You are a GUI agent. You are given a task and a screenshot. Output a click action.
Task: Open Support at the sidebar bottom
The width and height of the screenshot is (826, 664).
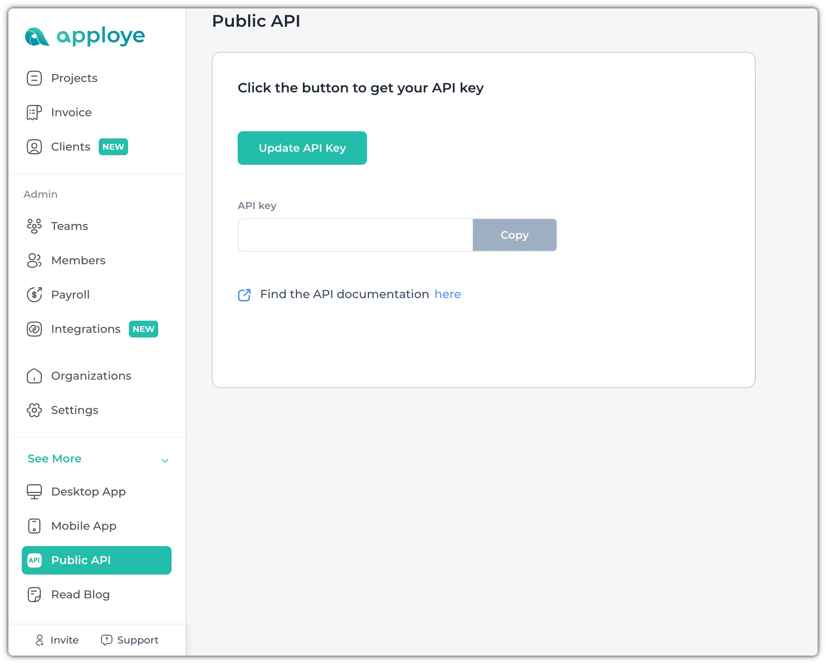point(130,640)
